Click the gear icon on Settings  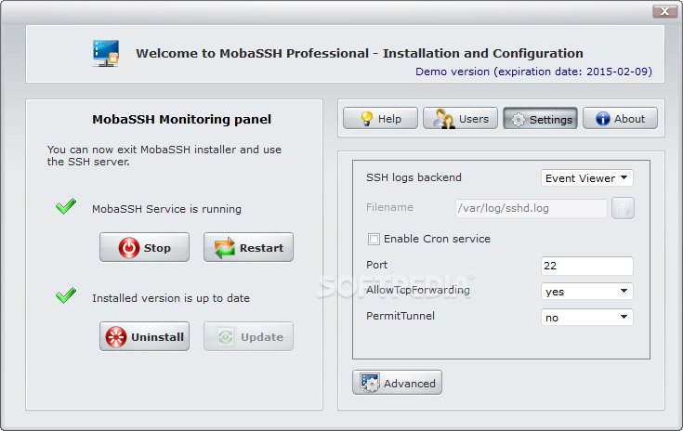(519, 119)
